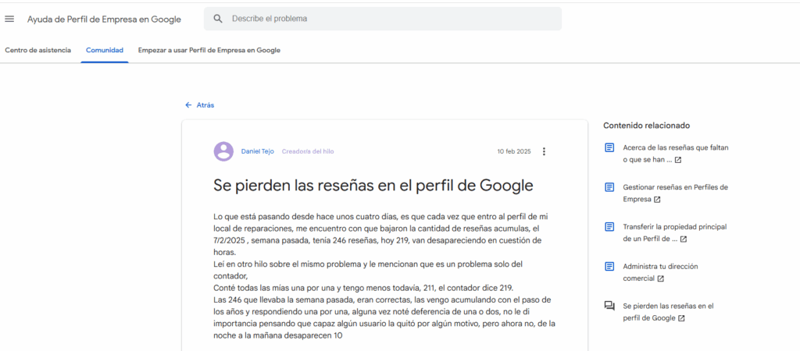Viewport: 800px width, 351px height.
Task: Click external-link icon after 'Empresa'
Action: [657, 200]
